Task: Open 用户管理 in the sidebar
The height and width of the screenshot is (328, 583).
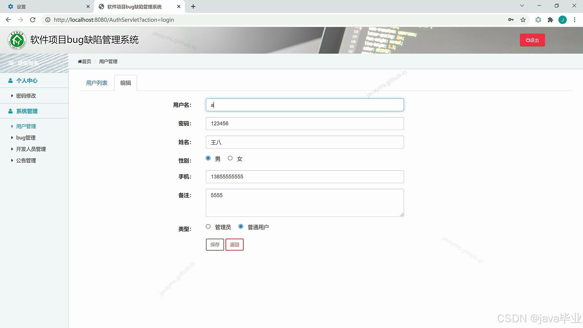Action: tap(26, 126)
